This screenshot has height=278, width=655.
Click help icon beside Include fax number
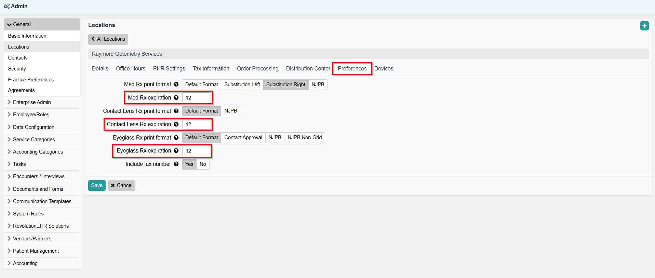(x=176, y=164)
